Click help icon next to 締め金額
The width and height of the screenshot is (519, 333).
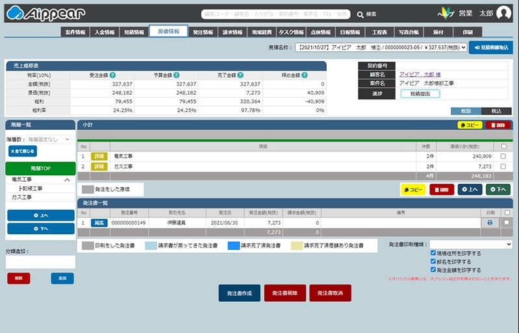(x=304, y=75)
